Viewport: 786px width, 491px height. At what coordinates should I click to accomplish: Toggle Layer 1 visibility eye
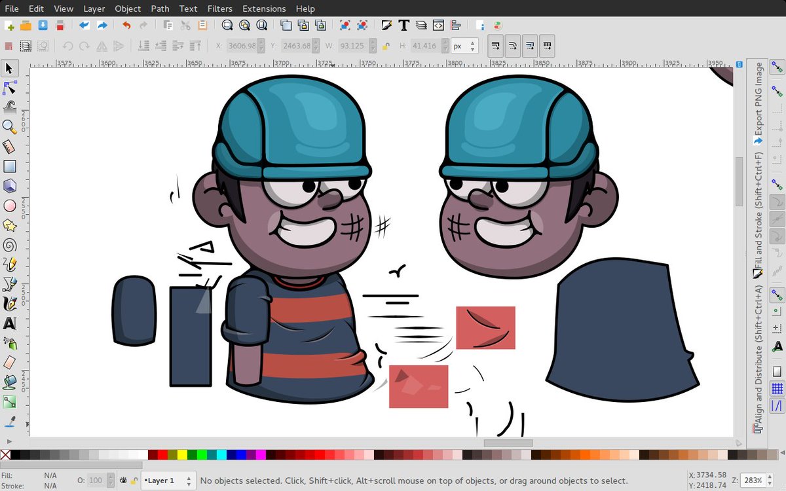[122, 481]
